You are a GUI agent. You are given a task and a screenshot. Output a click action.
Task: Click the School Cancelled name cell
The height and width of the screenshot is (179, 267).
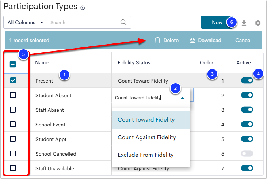pos(70,154)
